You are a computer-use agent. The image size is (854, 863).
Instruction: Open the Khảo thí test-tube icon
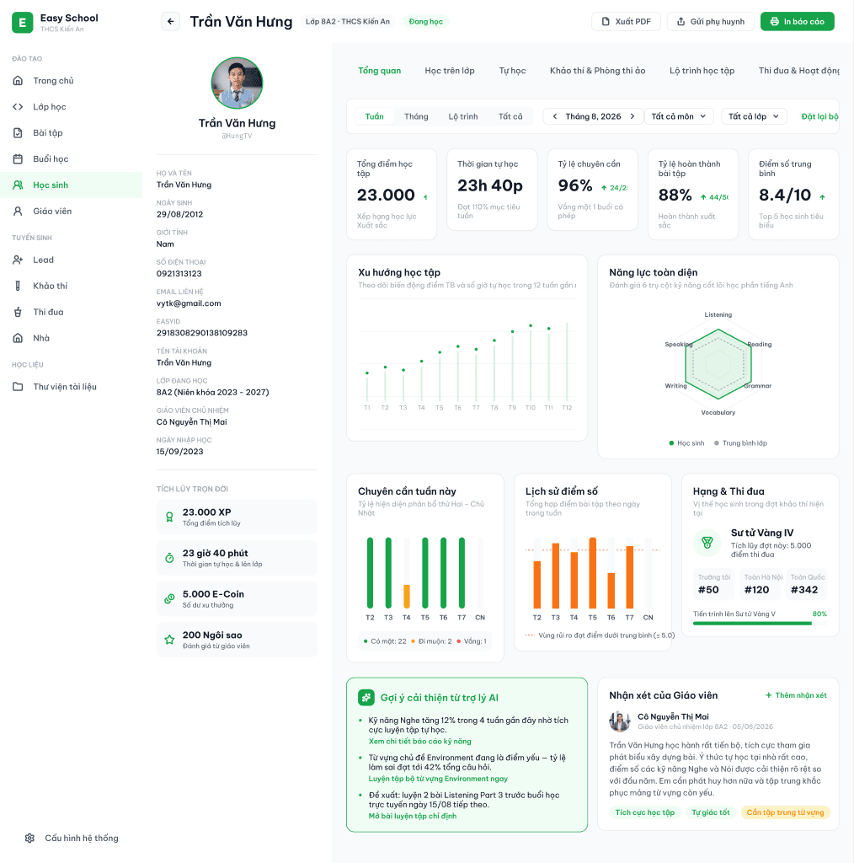pos(19,286)
